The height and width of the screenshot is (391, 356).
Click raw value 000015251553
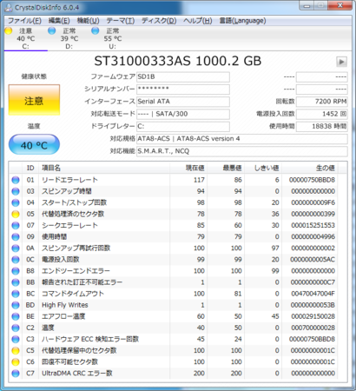coord(313,225)
